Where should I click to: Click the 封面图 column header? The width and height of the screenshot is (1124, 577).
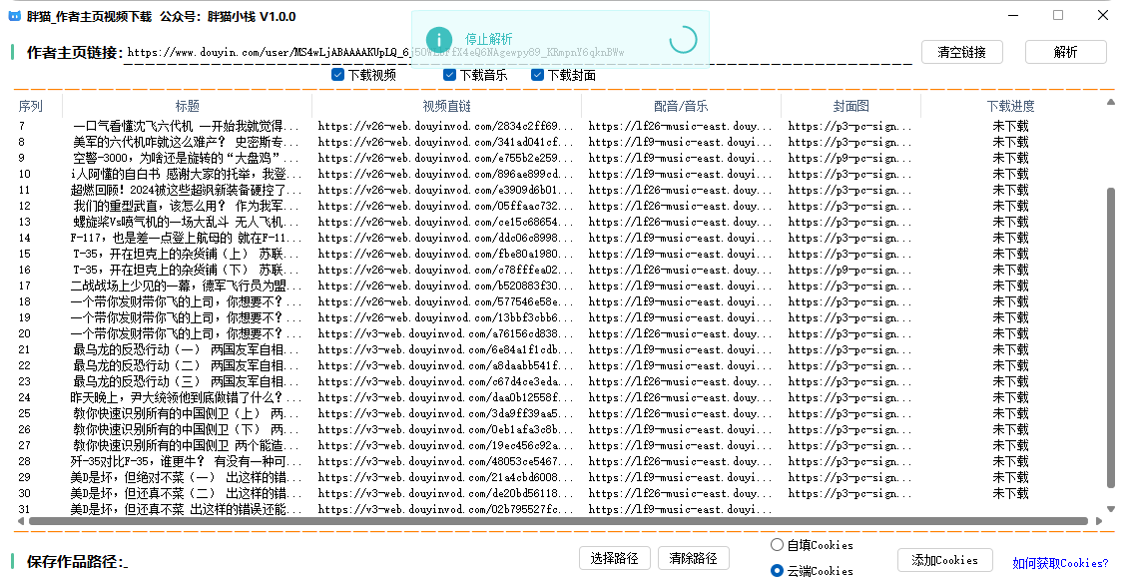850,106
